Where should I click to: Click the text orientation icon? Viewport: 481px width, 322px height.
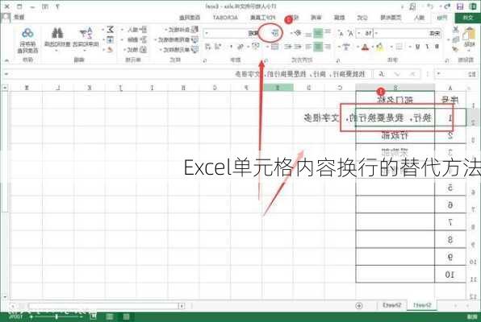click(297, 33)
